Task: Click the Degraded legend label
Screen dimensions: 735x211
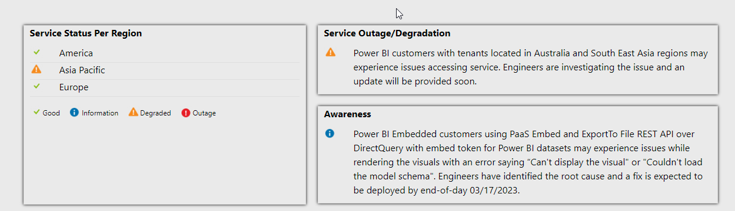Action: (x=155, y=113)
